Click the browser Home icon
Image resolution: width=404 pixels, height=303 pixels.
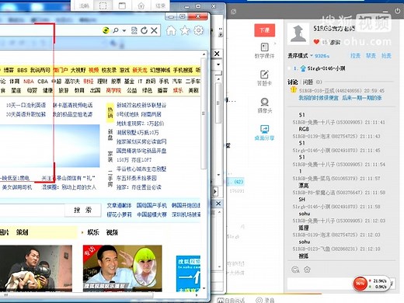pyautogui.click(x=171, y=30)
